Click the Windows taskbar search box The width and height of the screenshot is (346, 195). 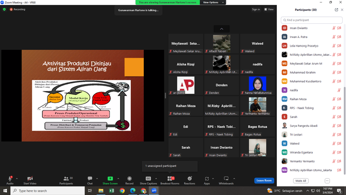(x=48, y=191)
